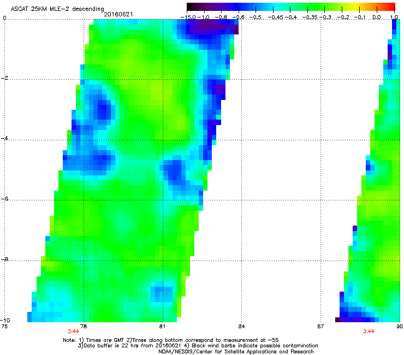Click the latitude label -6
Screen dimensions: 404x355
4,199
